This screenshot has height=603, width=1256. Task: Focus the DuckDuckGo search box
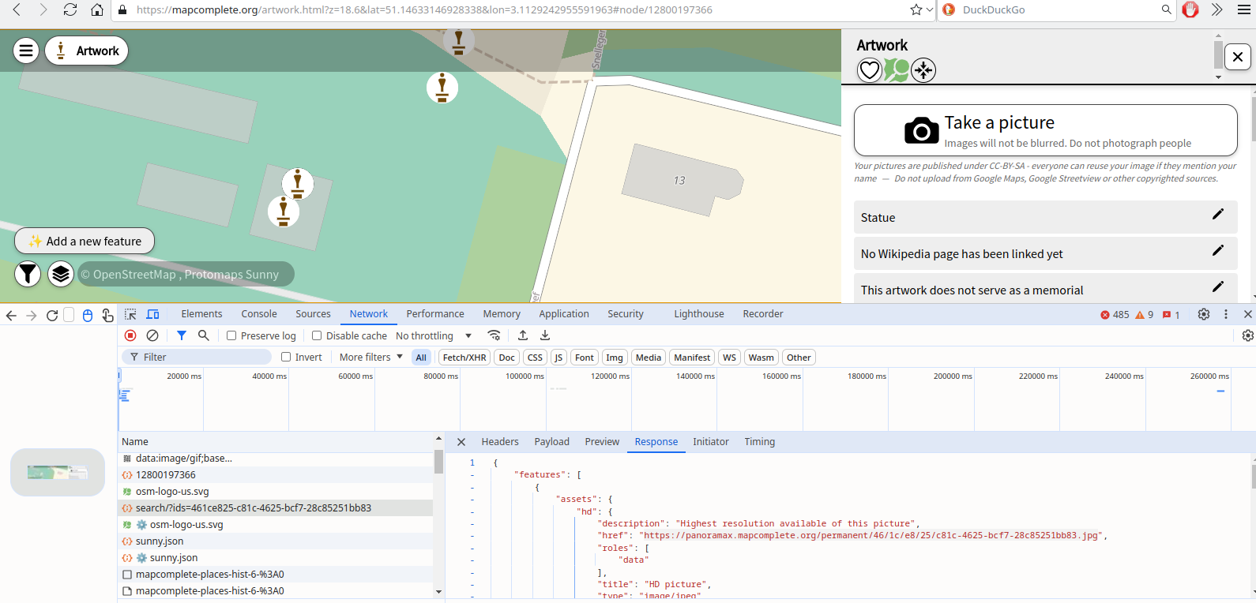(1059, 9)
